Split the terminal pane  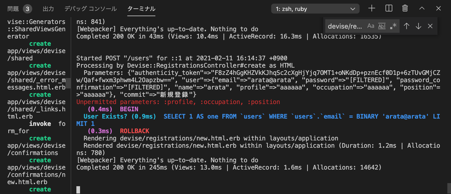click(389, 9)
